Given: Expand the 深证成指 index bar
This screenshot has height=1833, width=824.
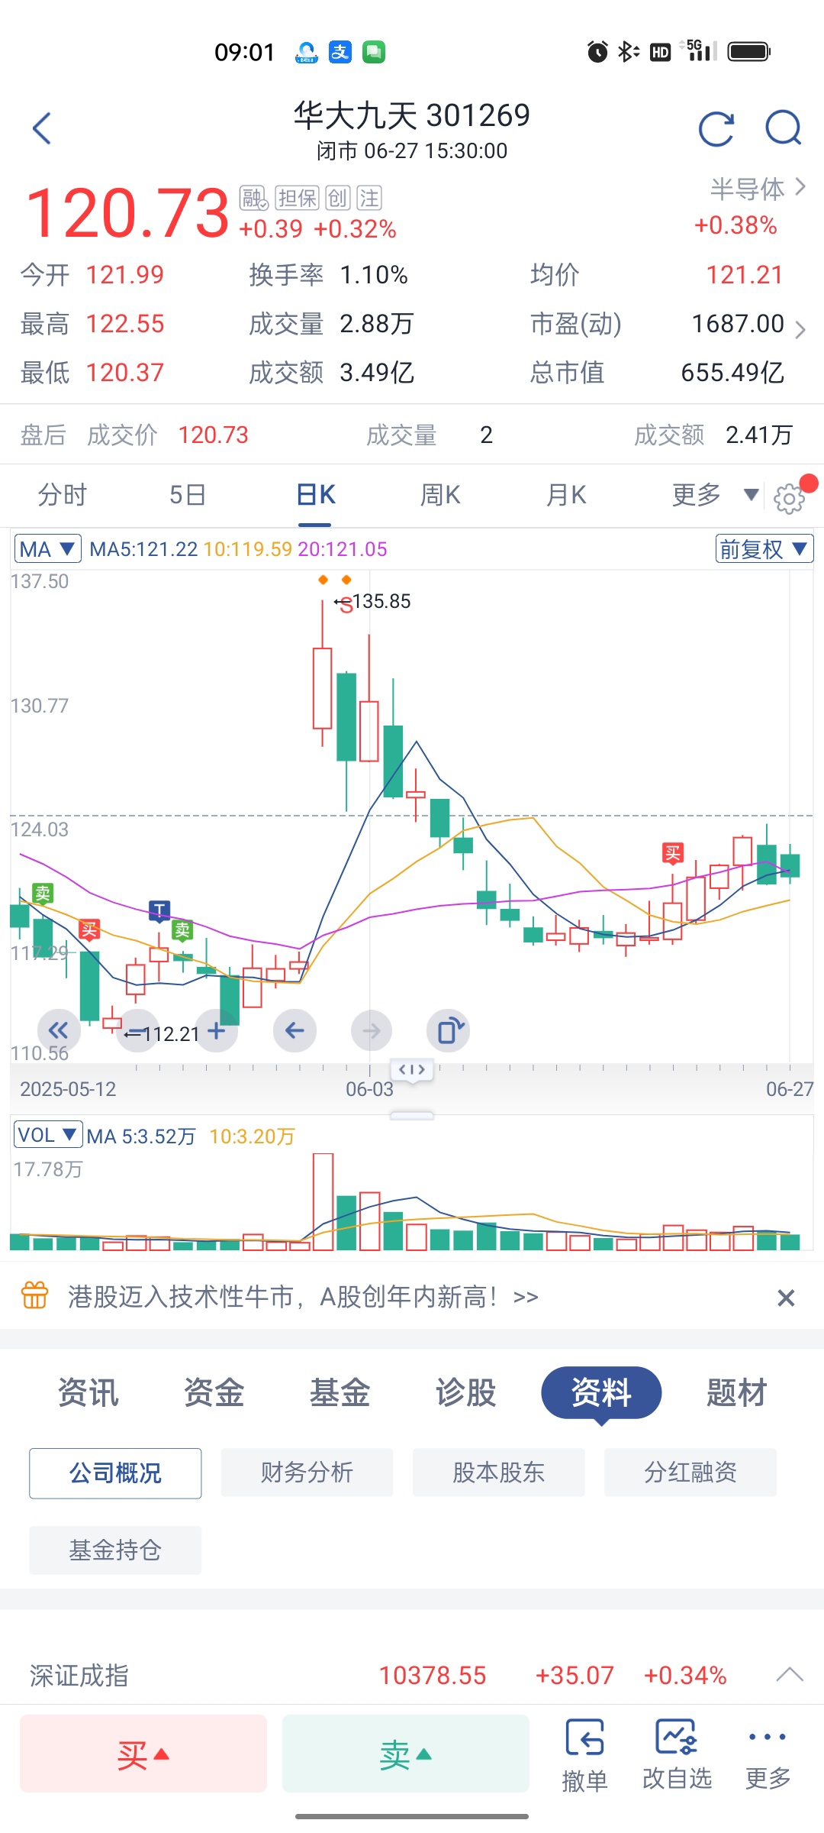Looking at the screenshot, I should [x=790, y=1675].
